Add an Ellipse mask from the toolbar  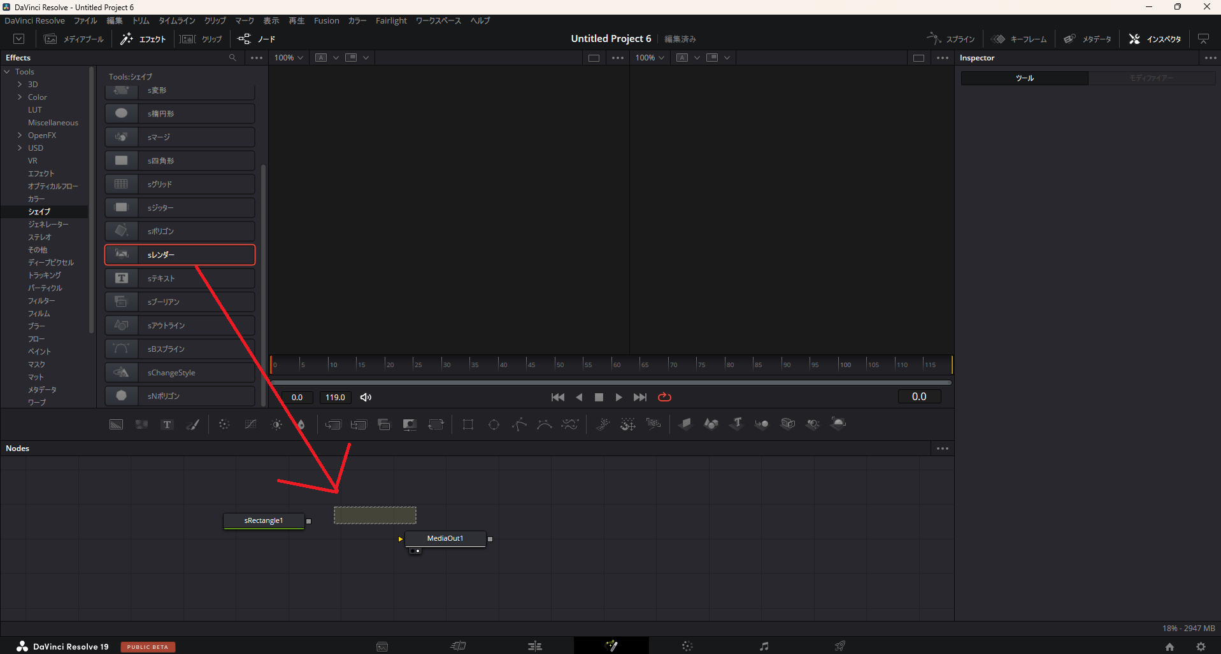[494, 424]
